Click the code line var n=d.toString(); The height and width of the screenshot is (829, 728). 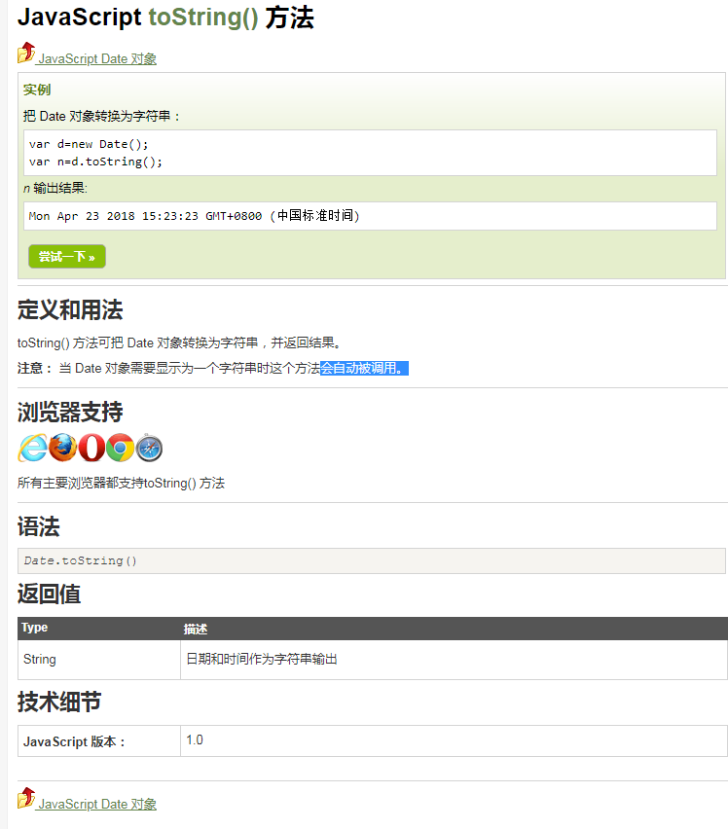pos(95,162)
